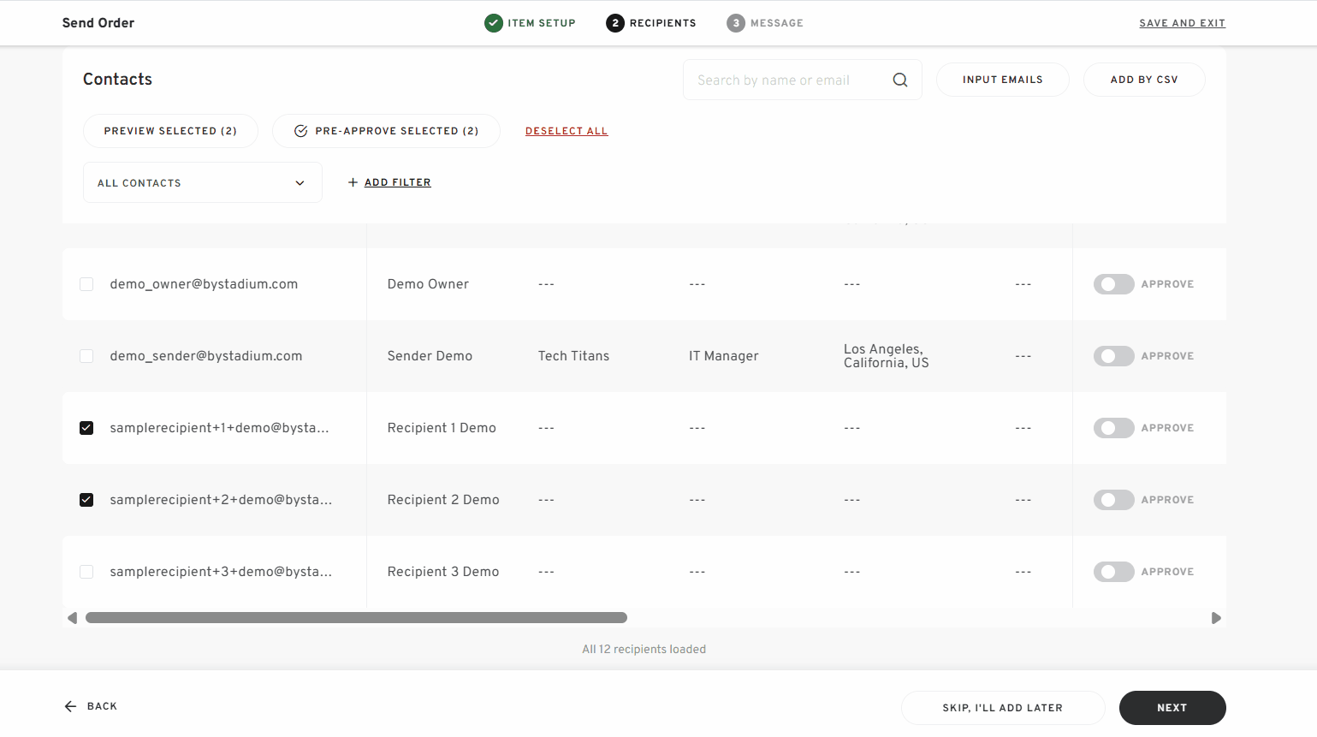
Task: Click the Tech Titans company cell
Action: tap(573, 356)
